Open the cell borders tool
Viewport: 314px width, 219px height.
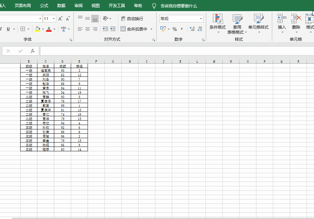(23, 29)
